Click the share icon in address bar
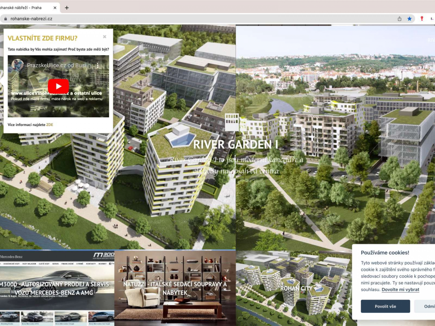Image resolution: width=435 pixels, height=326 pixels. 399,18
